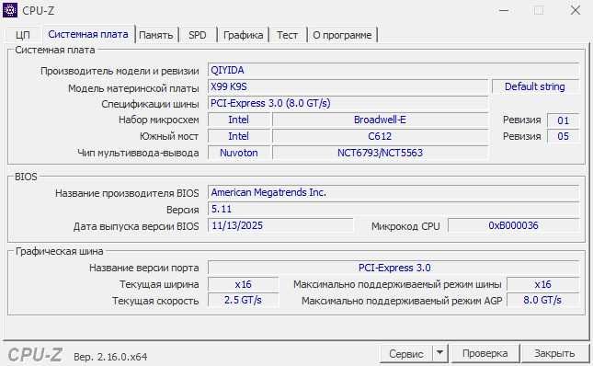
Task: Click the Текущая скорость label
Action: (x=155, y=302)
